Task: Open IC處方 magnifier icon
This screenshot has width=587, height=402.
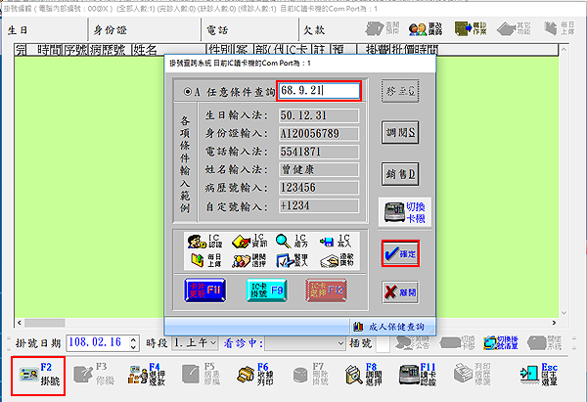Action: [286, 241]
